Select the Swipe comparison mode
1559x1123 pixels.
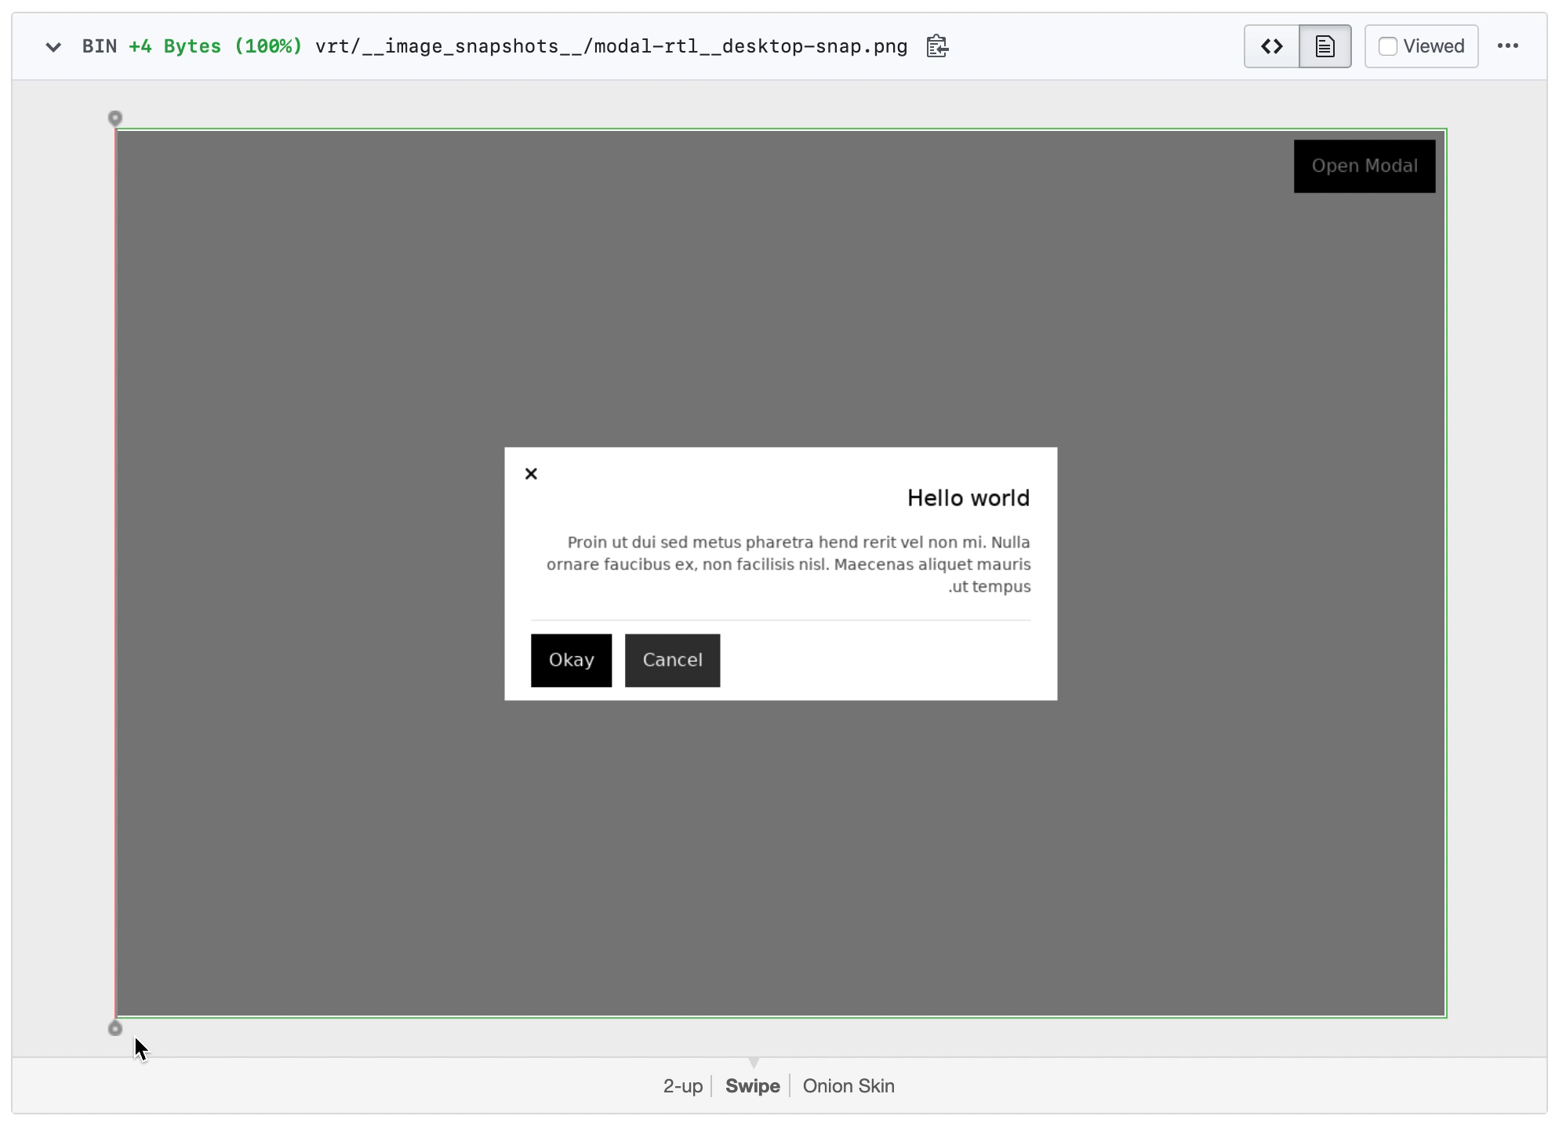(752, 1086)
